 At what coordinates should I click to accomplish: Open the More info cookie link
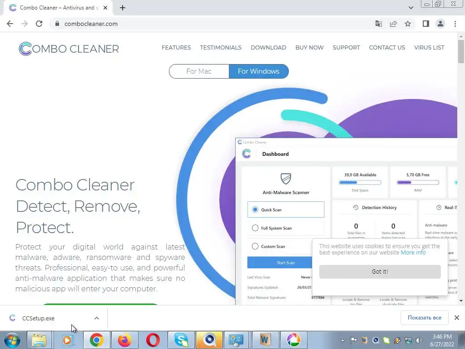(413, 253)
